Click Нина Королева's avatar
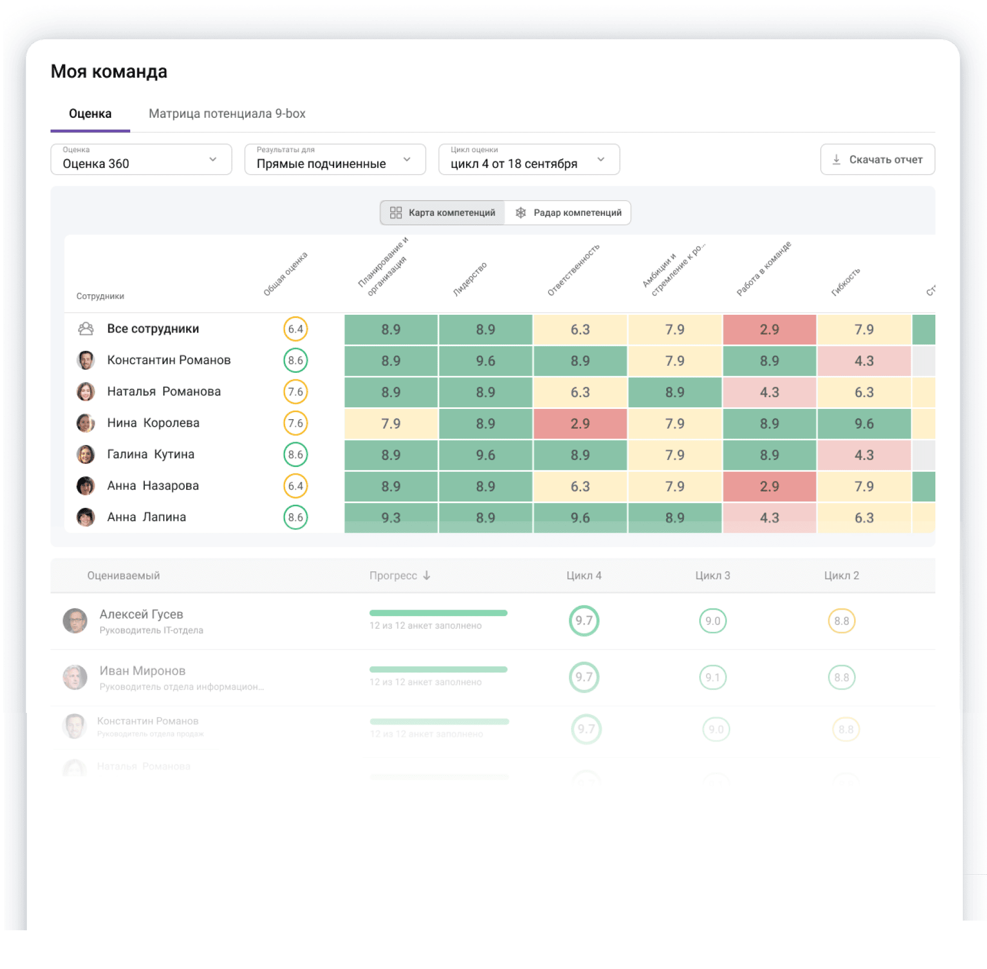 tap(86, 423)
